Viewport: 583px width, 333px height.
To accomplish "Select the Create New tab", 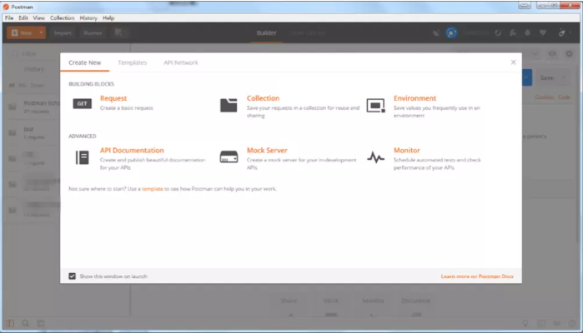I will 85,62.
